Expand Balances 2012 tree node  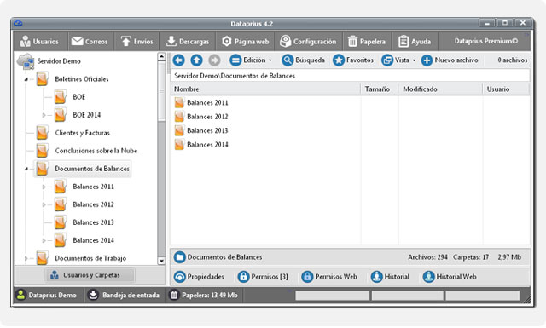click(x=44, y=204)
